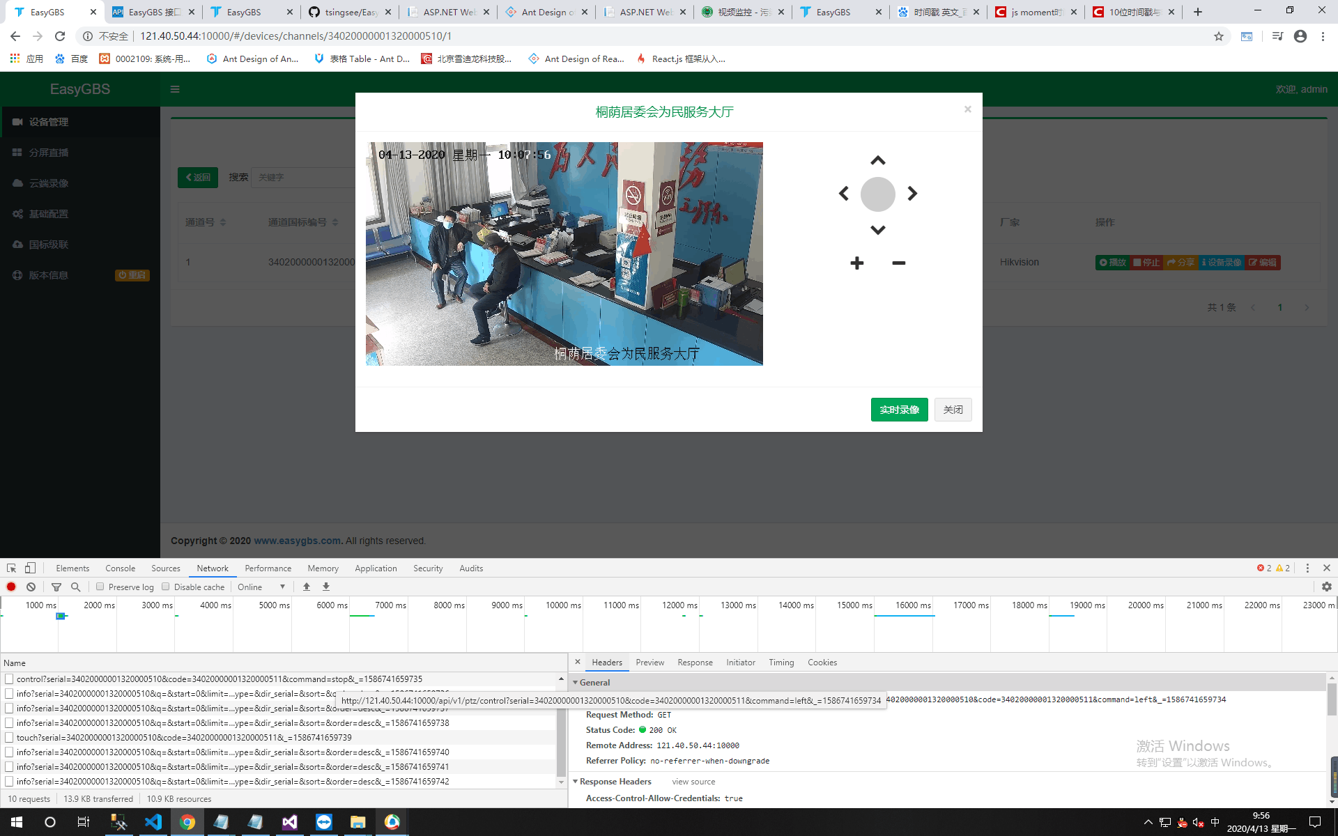Clear the network log in DevTools
The image size is (1338, 836).
tap(31, 587)
